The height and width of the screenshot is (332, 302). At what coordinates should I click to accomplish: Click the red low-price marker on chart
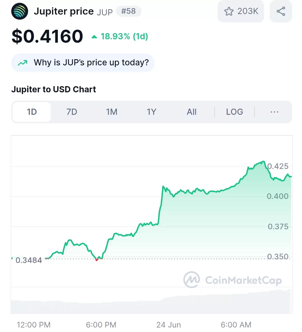tap(97, 260)
